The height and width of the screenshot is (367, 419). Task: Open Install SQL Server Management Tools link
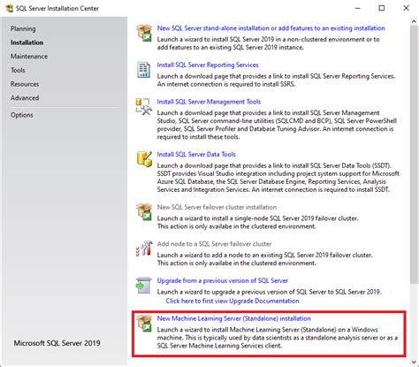coord(209,102)
